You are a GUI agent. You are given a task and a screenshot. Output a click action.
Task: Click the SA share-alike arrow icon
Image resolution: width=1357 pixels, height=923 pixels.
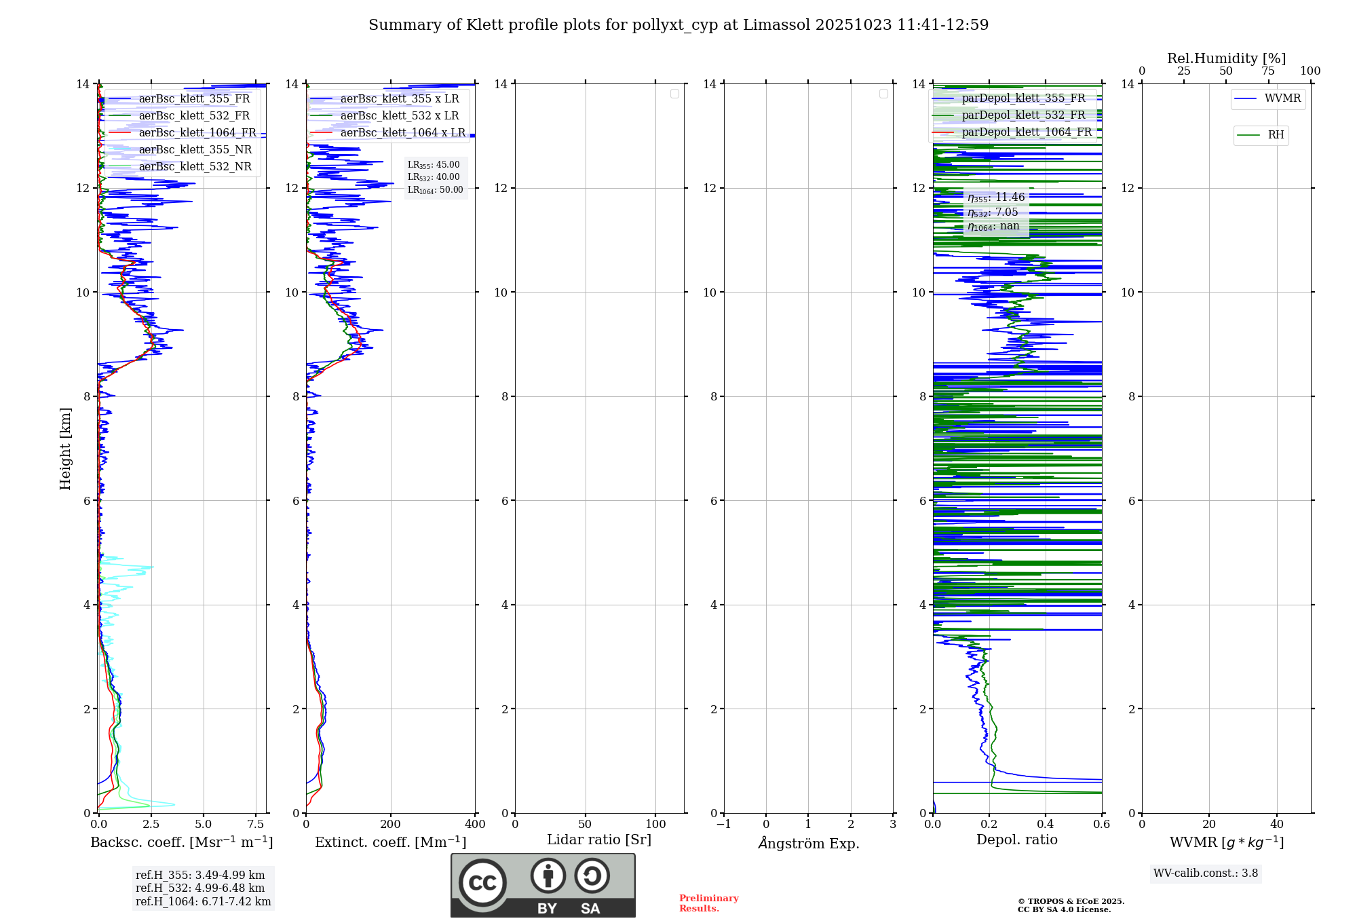click(592, 875)
